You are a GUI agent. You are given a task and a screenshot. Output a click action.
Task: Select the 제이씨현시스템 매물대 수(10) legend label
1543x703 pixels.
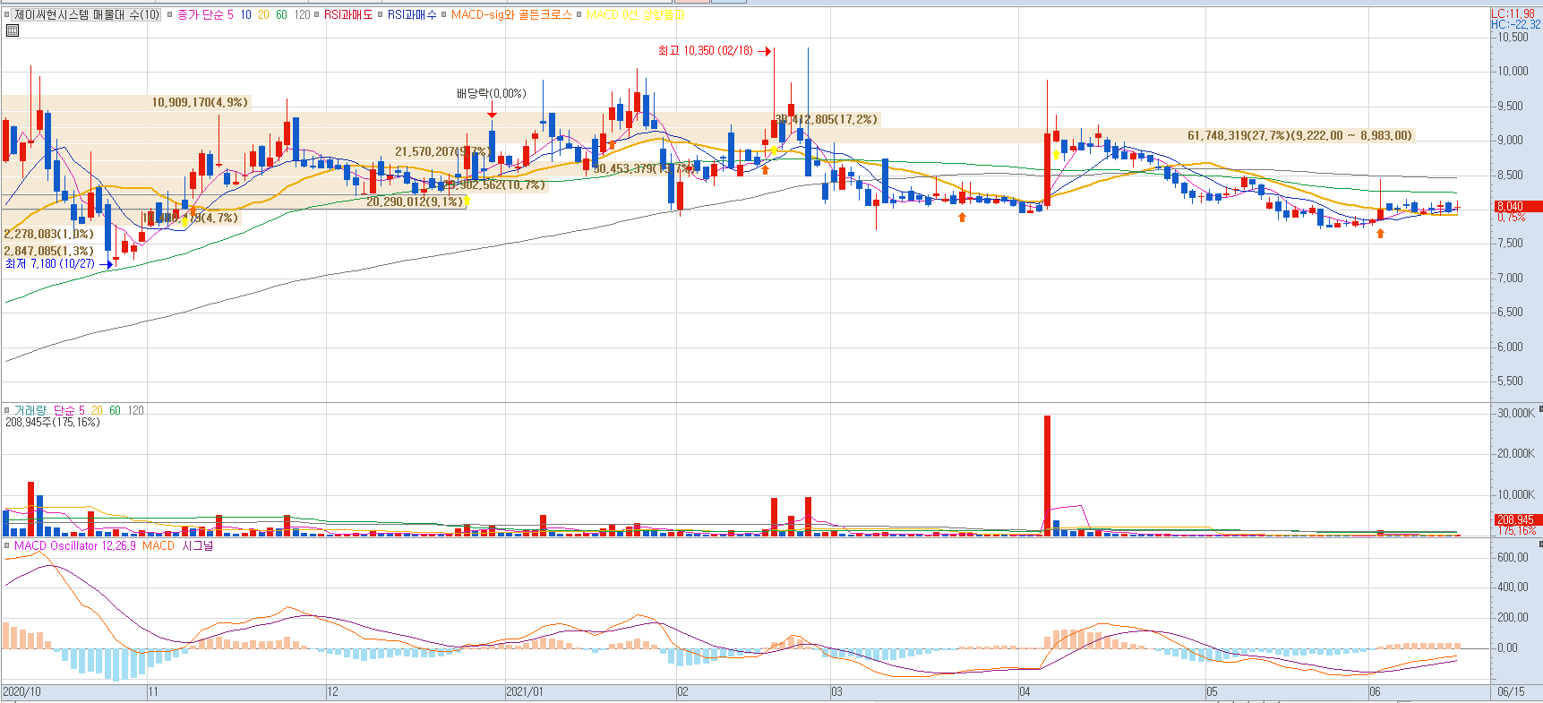pyautogui.click(x=87, y=14)
